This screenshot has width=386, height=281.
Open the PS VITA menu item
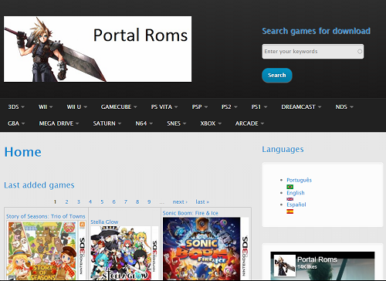[x=164, y=107]
